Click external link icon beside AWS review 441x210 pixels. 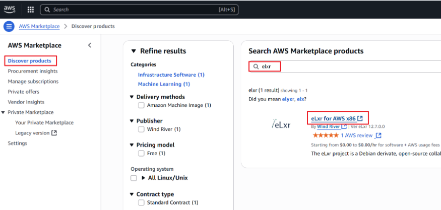(x=379, y=135)
